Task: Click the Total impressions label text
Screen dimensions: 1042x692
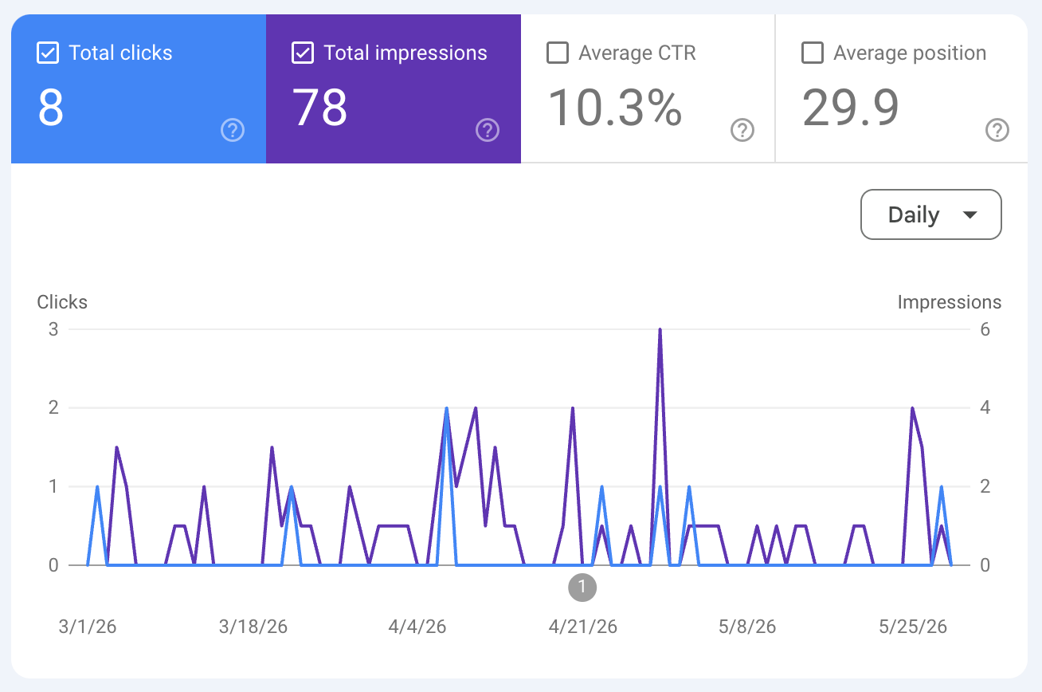Action: pos(405,53)
